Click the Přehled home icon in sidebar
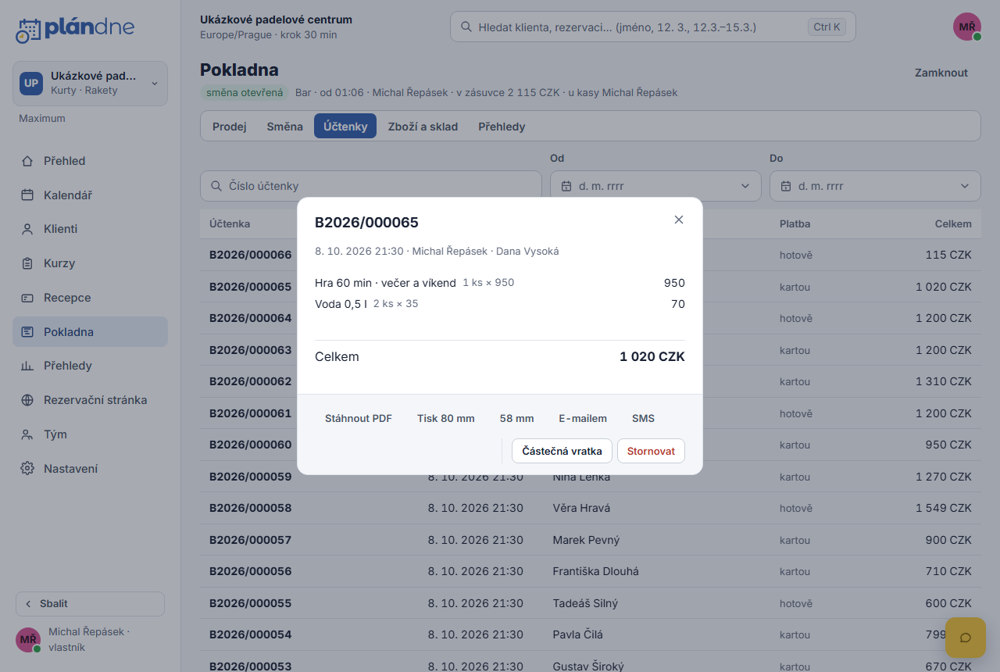 click(x=27, y=161)
